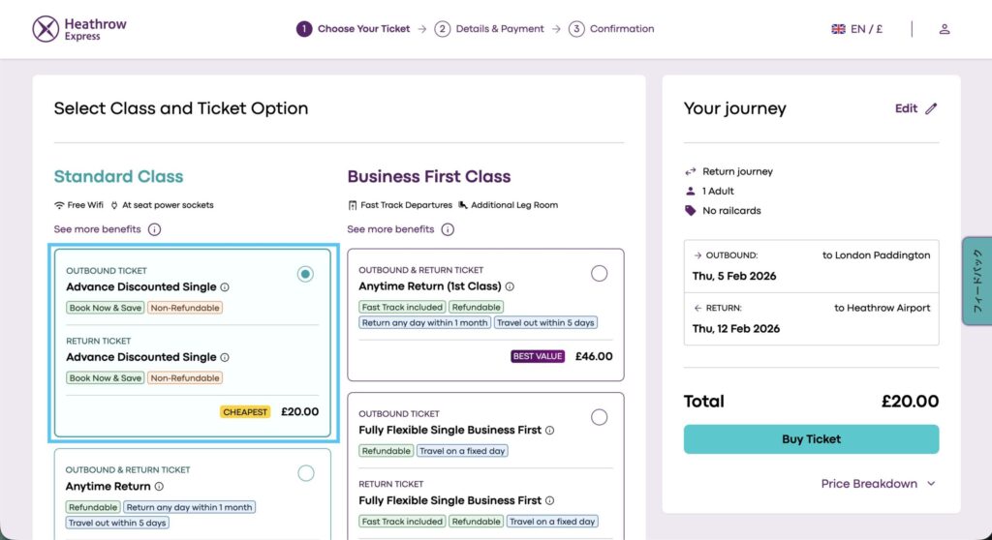Click info icon beside outbound Advance Discounted Single
This screenshot has height=540, width=992.
tap(225, 287)
